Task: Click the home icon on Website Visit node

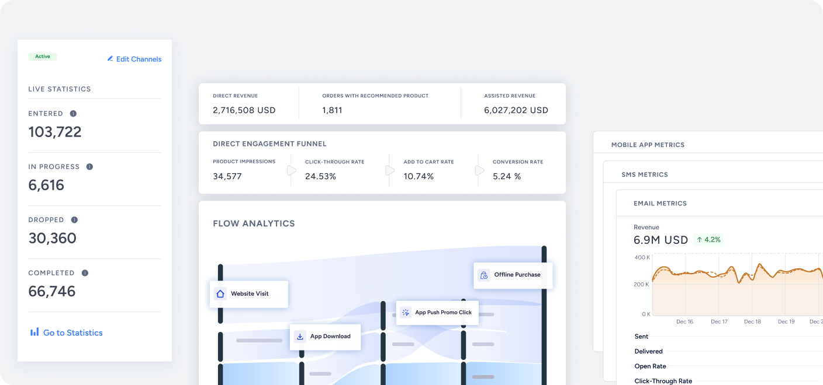Action: (x=220, y=294)
